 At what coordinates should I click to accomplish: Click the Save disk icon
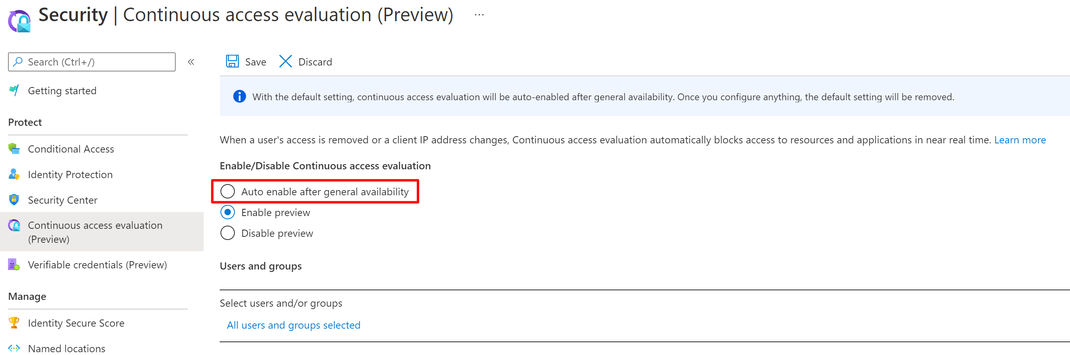pos(232,61)
